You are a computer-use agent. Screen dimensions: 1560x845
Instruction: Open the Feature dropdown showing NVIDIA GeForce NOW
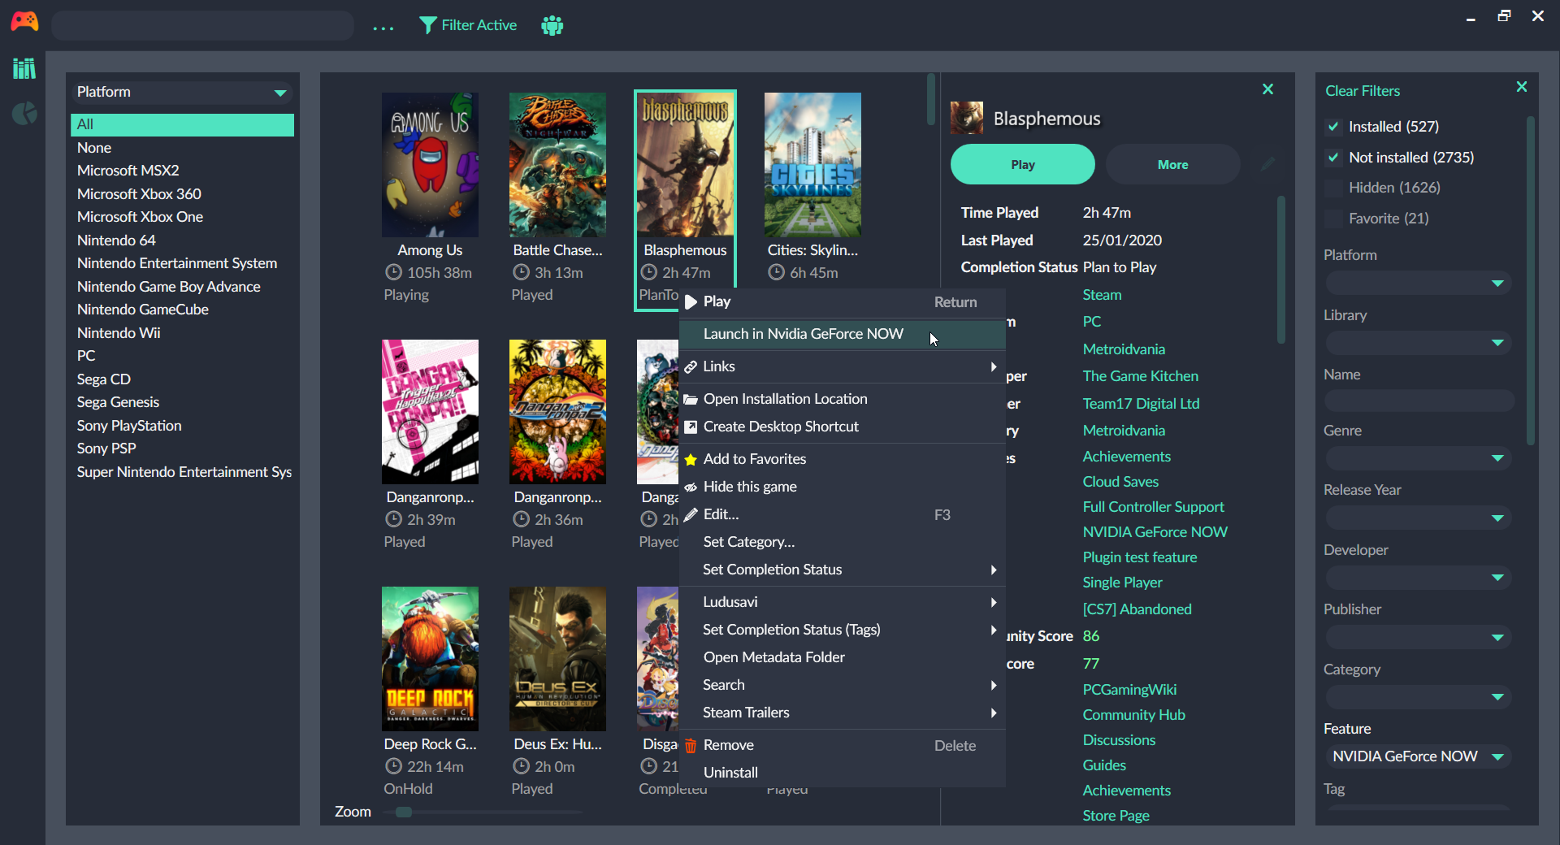pos(1419,756)
